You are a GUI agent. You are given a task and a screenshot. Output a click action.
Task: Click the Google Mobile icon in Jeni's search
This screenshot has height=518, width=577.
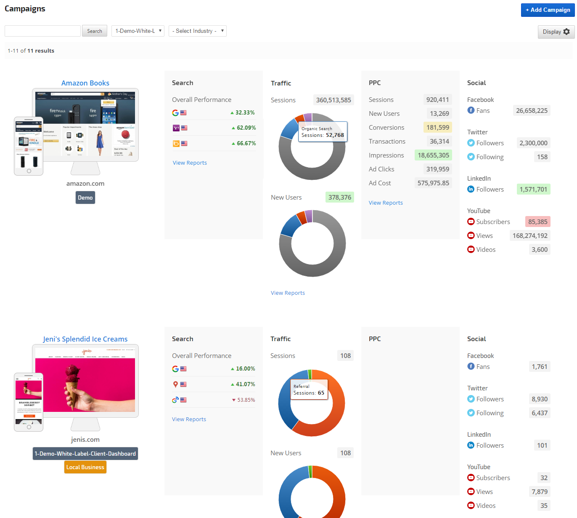[175, 400]
